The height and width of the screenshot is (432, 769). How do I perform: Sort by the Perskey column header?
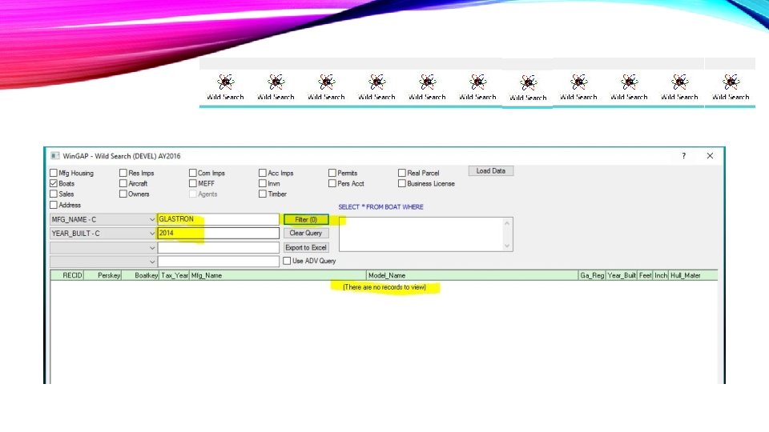[x=103, y=275]
